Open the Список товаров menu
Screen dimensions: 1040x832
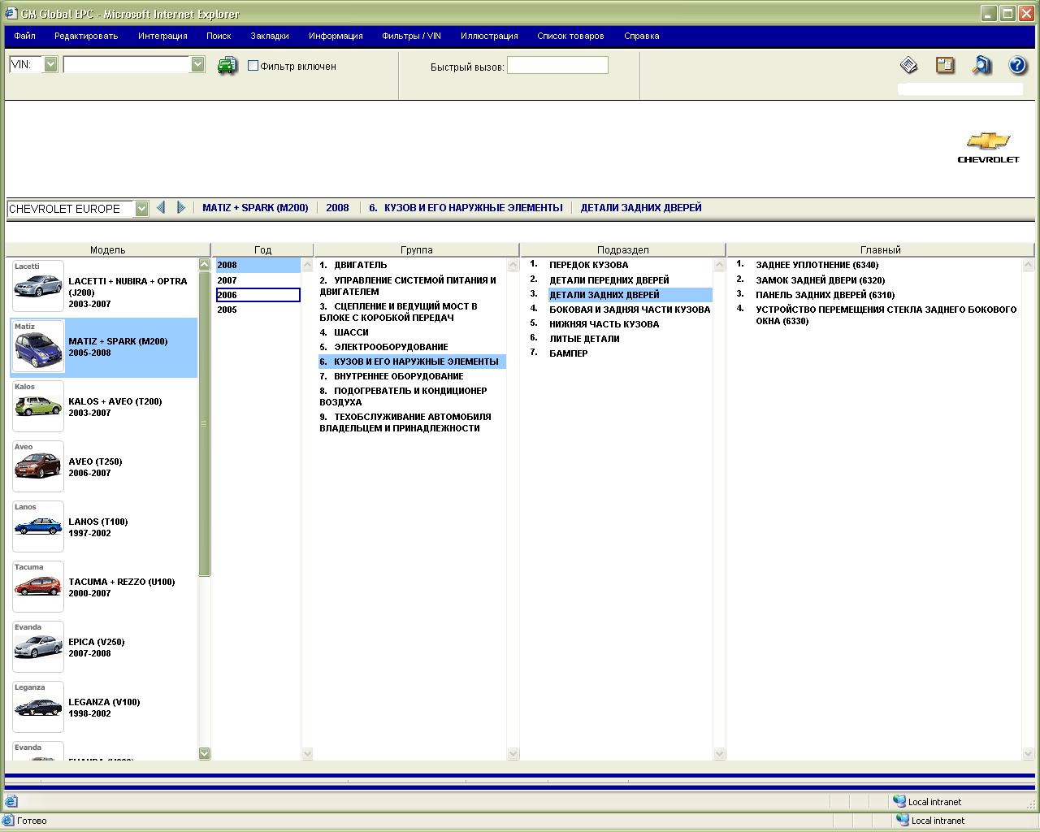(570, 36)
